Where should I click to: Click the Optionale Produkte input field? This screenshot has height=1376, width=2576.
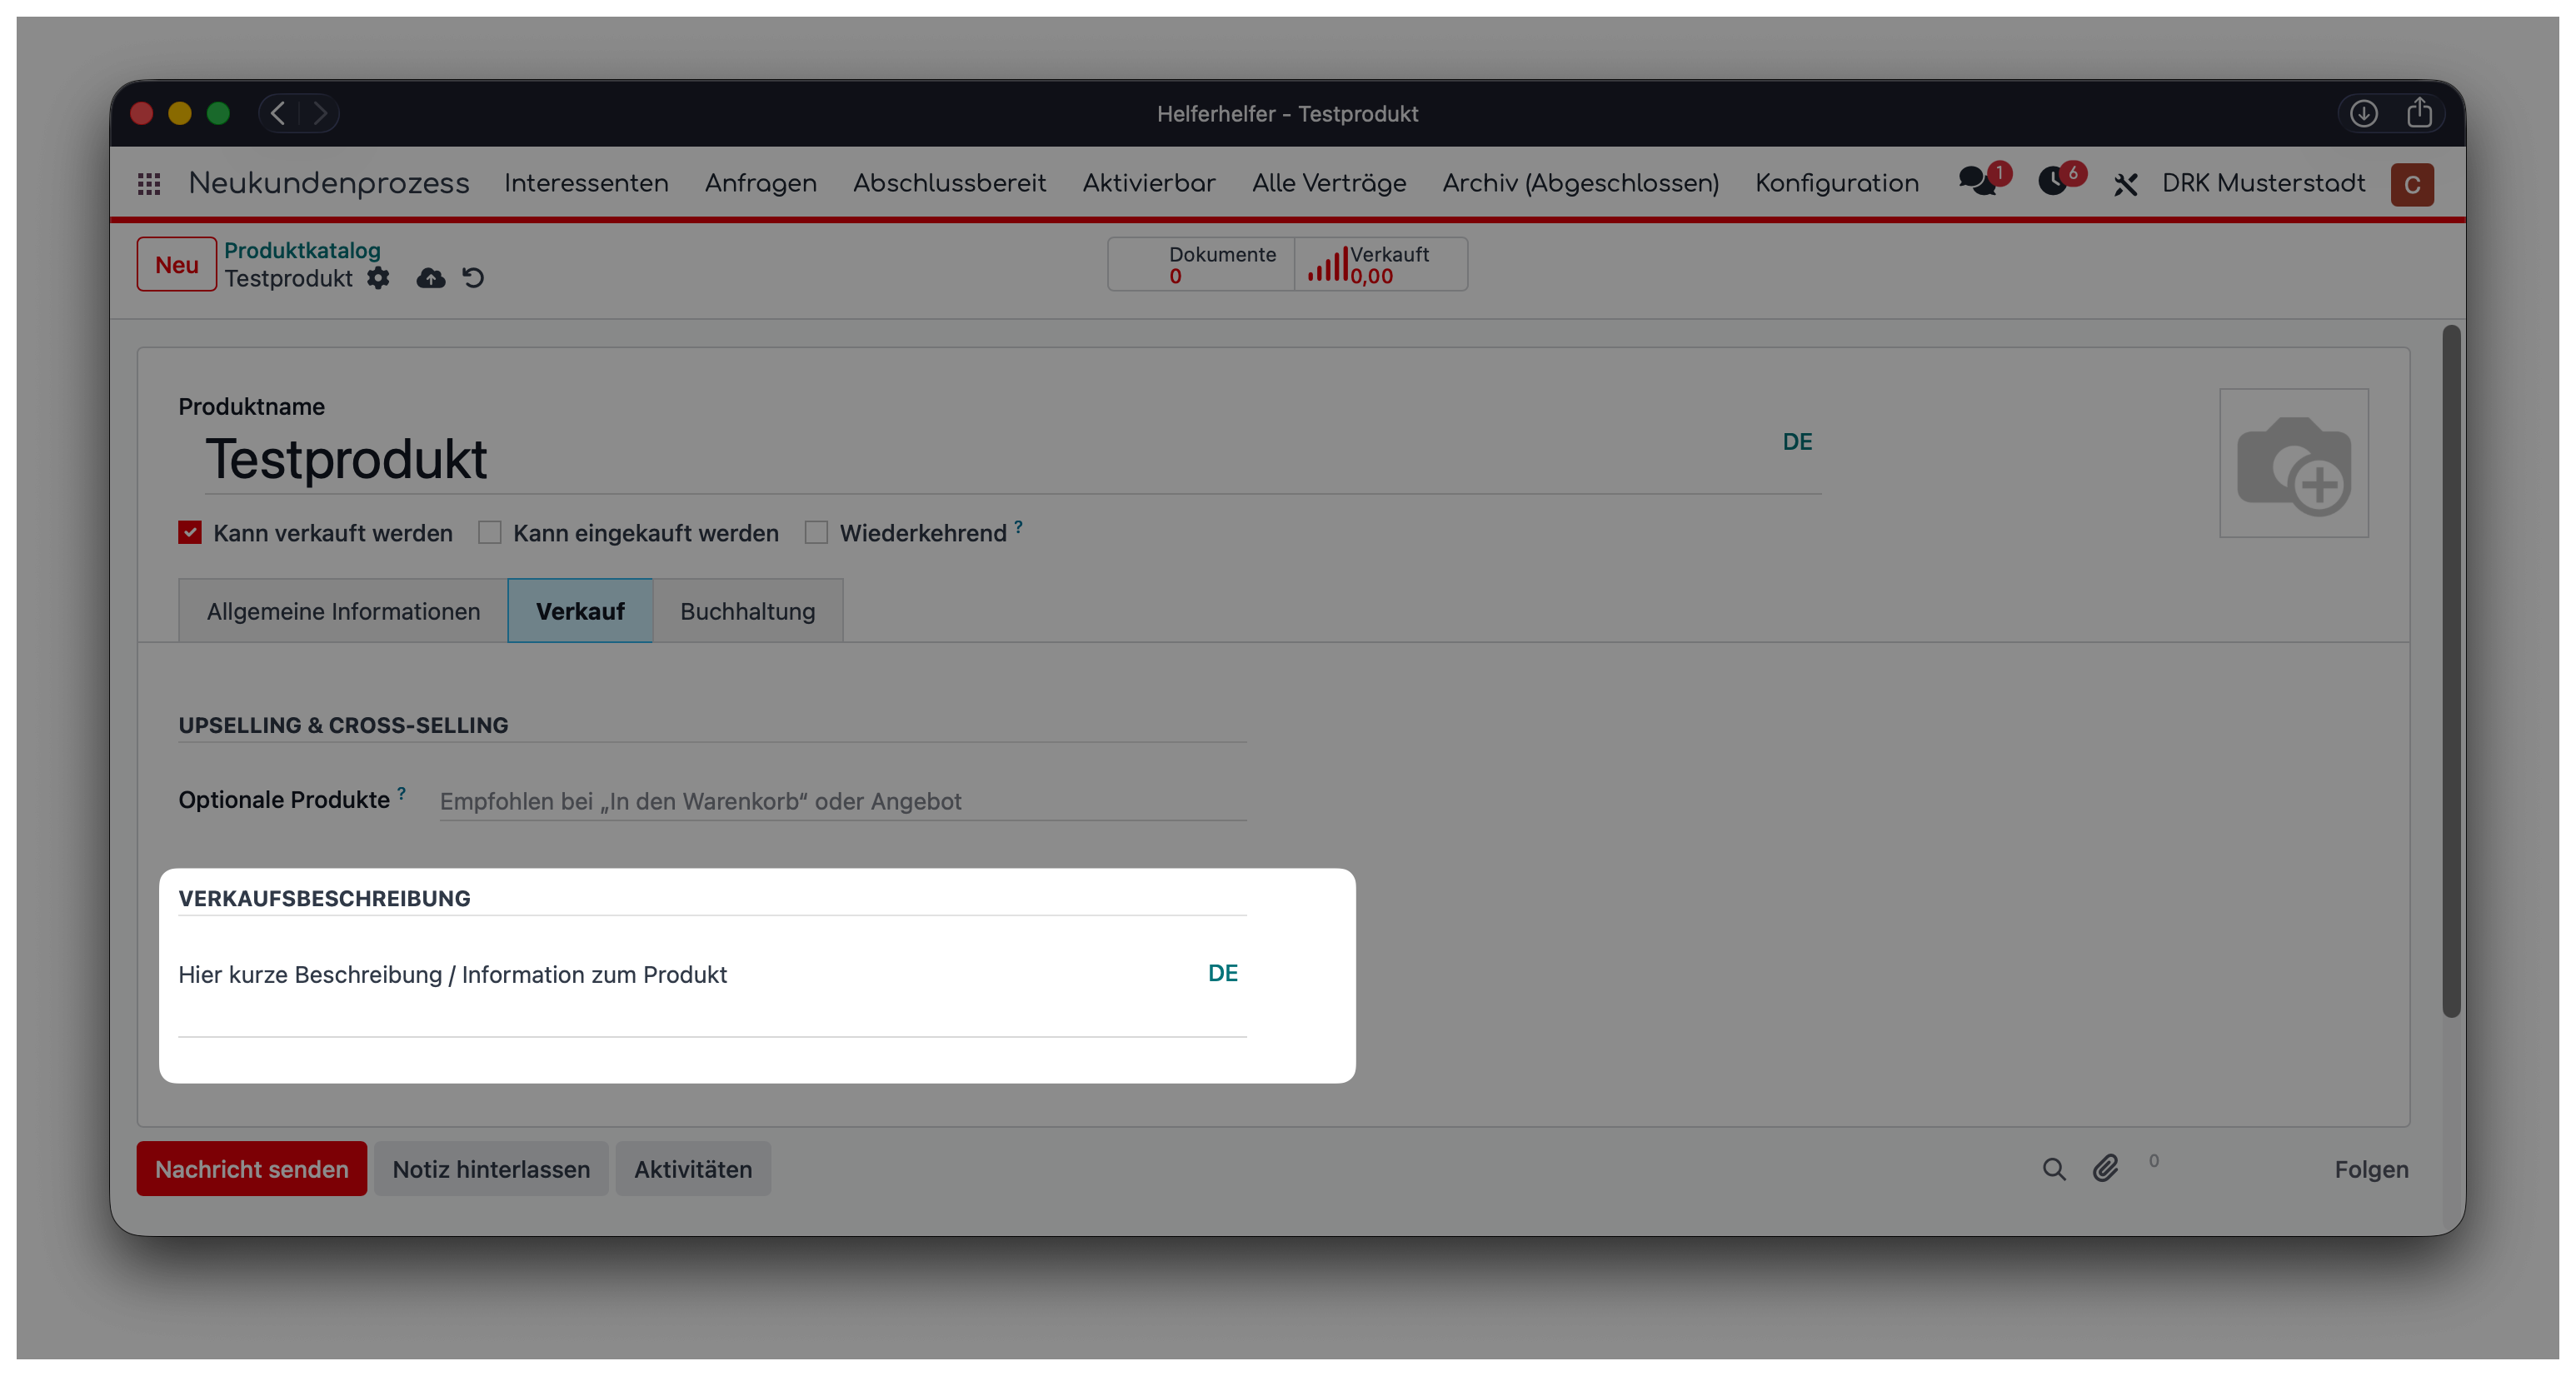click(843, 801)
